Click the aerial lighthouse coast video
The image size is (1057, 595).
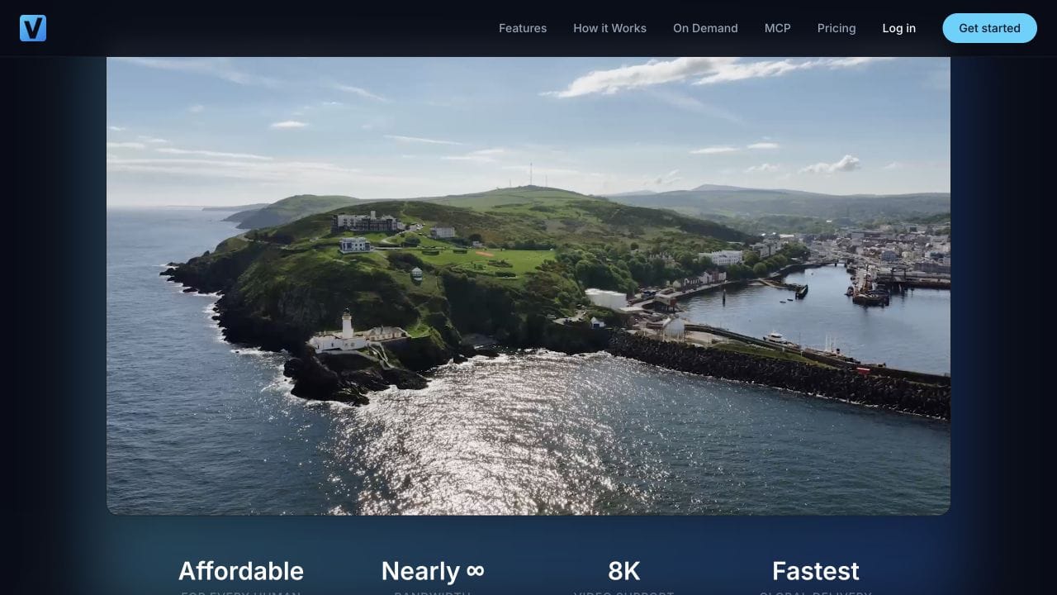[x=528, y=286]
